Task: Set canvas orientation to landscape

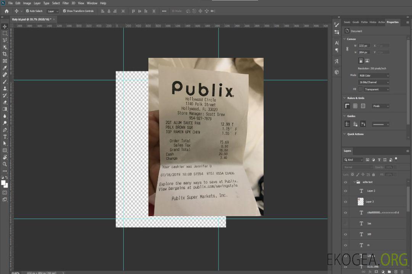Action: click(x=367, y=61)
